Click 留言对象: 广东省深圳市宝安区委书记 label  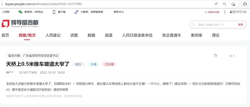coord(33,56)
